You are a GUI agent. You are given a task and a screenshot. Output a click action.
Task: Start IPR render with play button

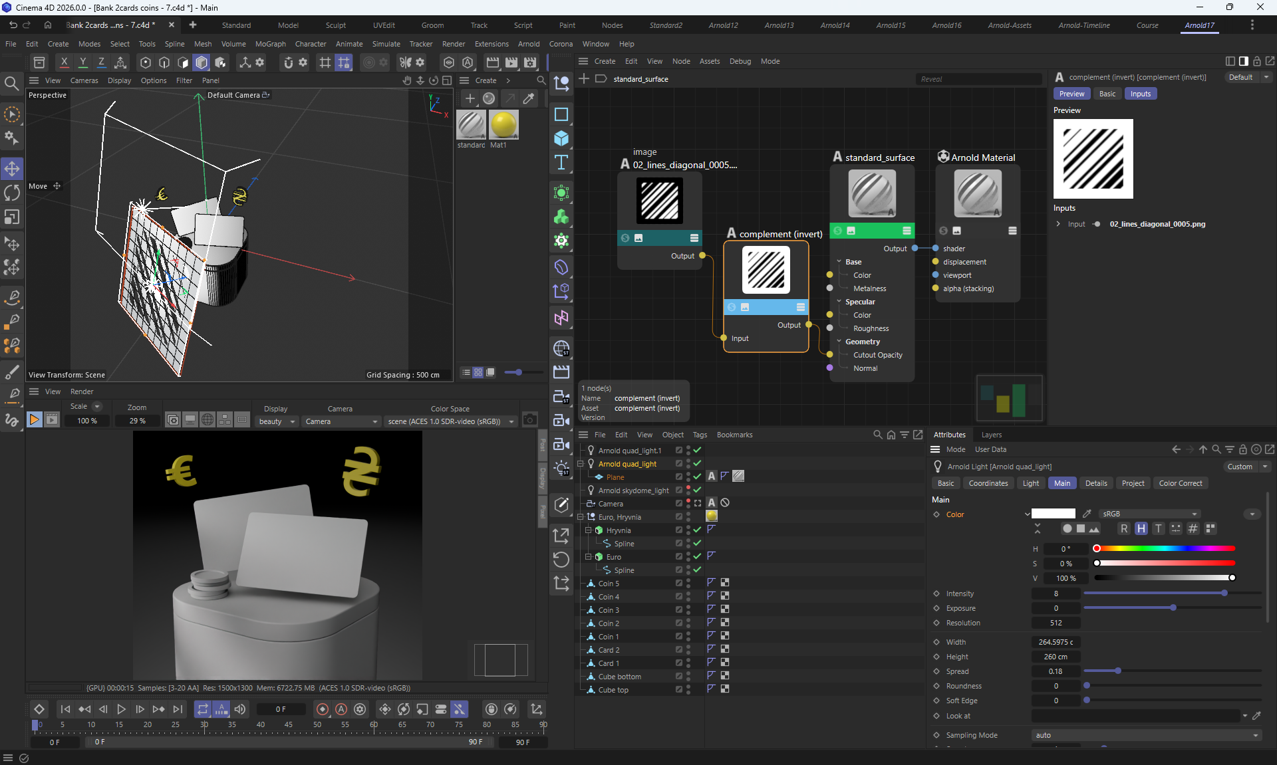tap(34, 419)
